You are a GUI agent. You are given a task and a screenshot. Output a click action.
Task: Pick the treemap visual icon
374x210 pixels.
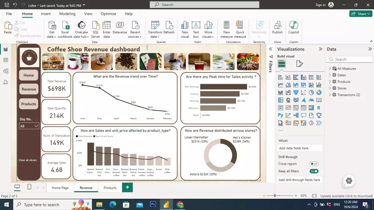(280, 100)
